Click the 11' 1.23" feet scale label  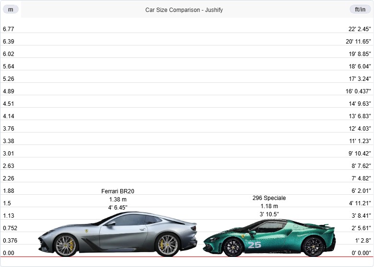point(360,141)
